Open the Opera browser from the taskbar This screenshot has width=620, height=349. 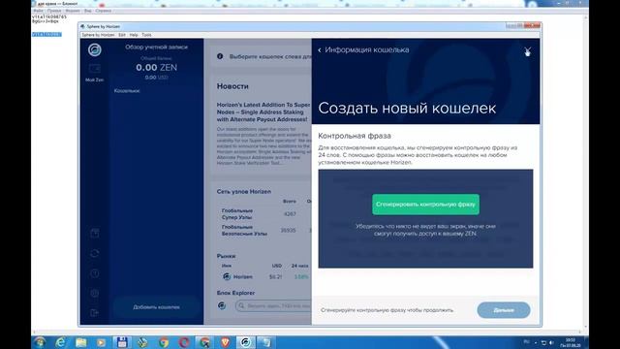point(184,342)
